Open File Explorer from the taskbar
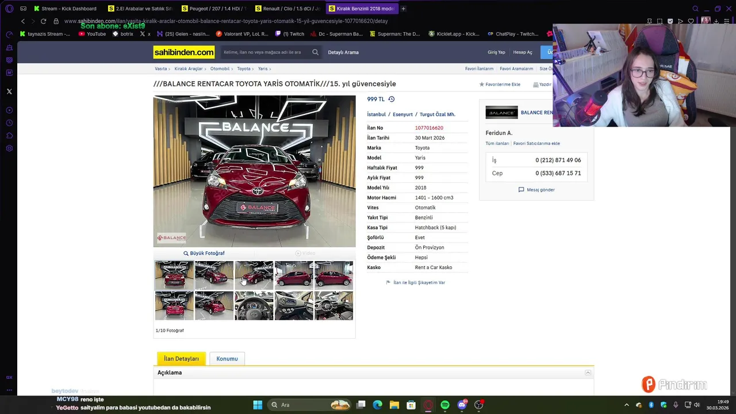Screen dimensions: 736x414 (394, 405)
